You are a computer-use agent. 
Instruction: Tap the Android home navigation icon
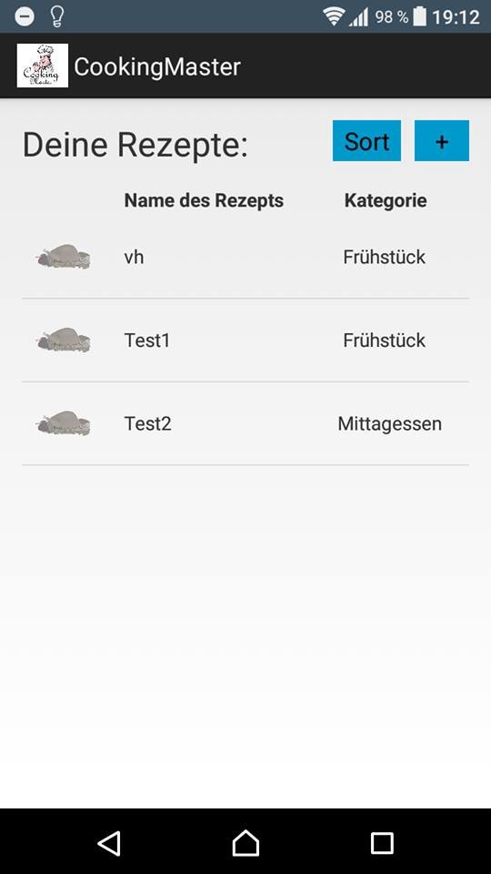pos(245,843)
